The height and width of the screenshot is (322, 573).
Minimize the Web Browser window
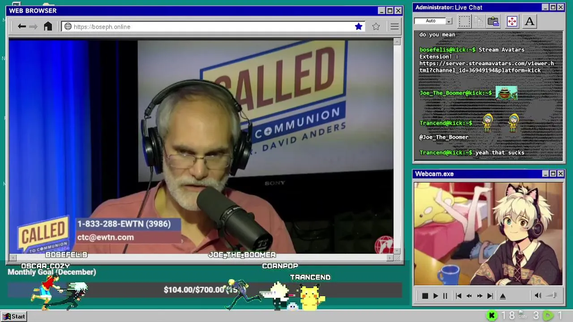tap(381, 11)
